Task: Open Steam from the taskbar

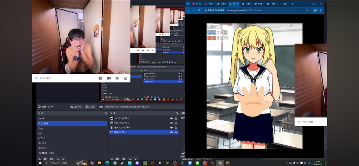Action: (x=122, y=163)
